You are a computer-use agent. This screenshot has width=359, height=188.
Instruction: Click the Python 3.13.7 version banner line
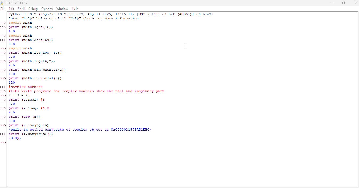111,14
